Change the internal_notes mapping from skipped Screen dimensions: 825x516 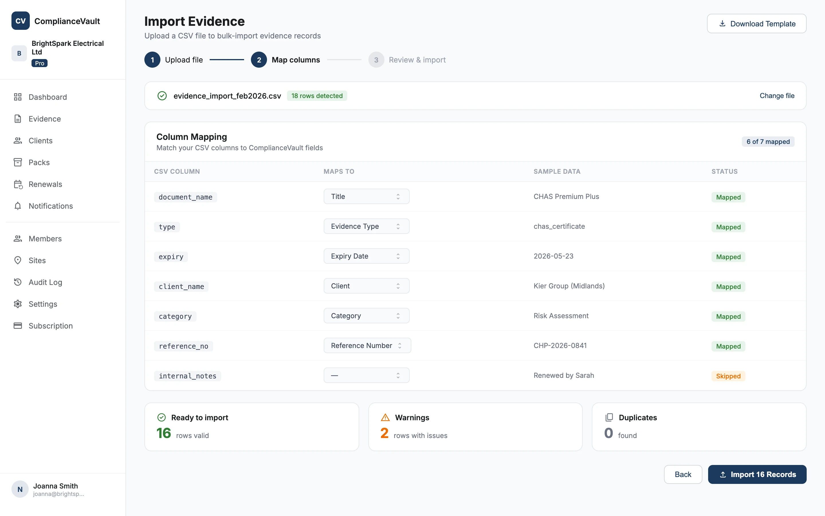point(366,375)
